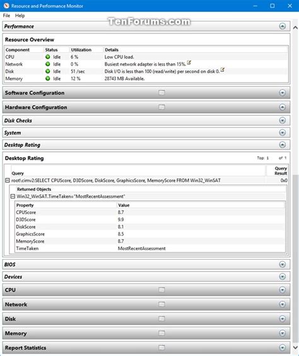299x356 pixels.
Task: Open the File menu
Action: (6, 16)
